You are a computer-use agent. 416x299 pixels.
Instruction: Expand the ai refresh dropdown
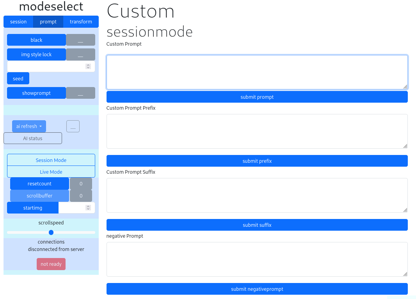click(29, 126)
